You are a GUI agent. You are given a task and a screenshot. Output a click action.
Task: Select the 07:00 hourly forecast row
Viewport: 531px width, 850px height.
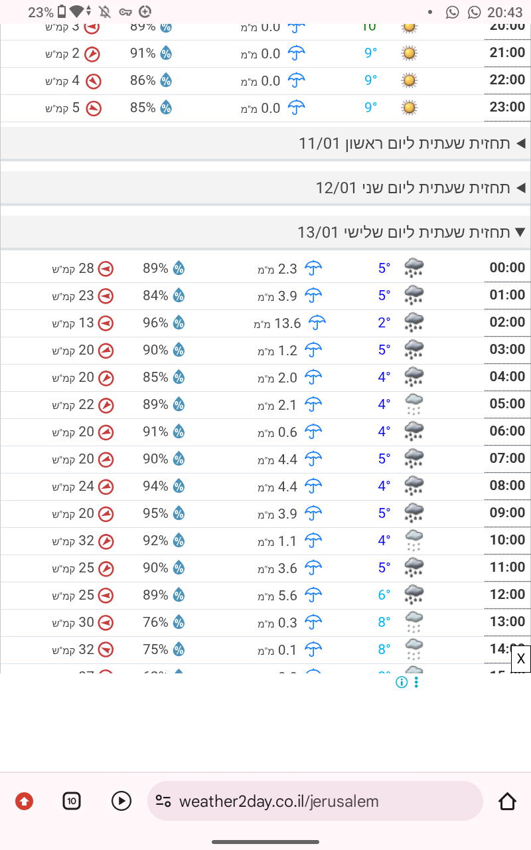[x=265, y=459]
